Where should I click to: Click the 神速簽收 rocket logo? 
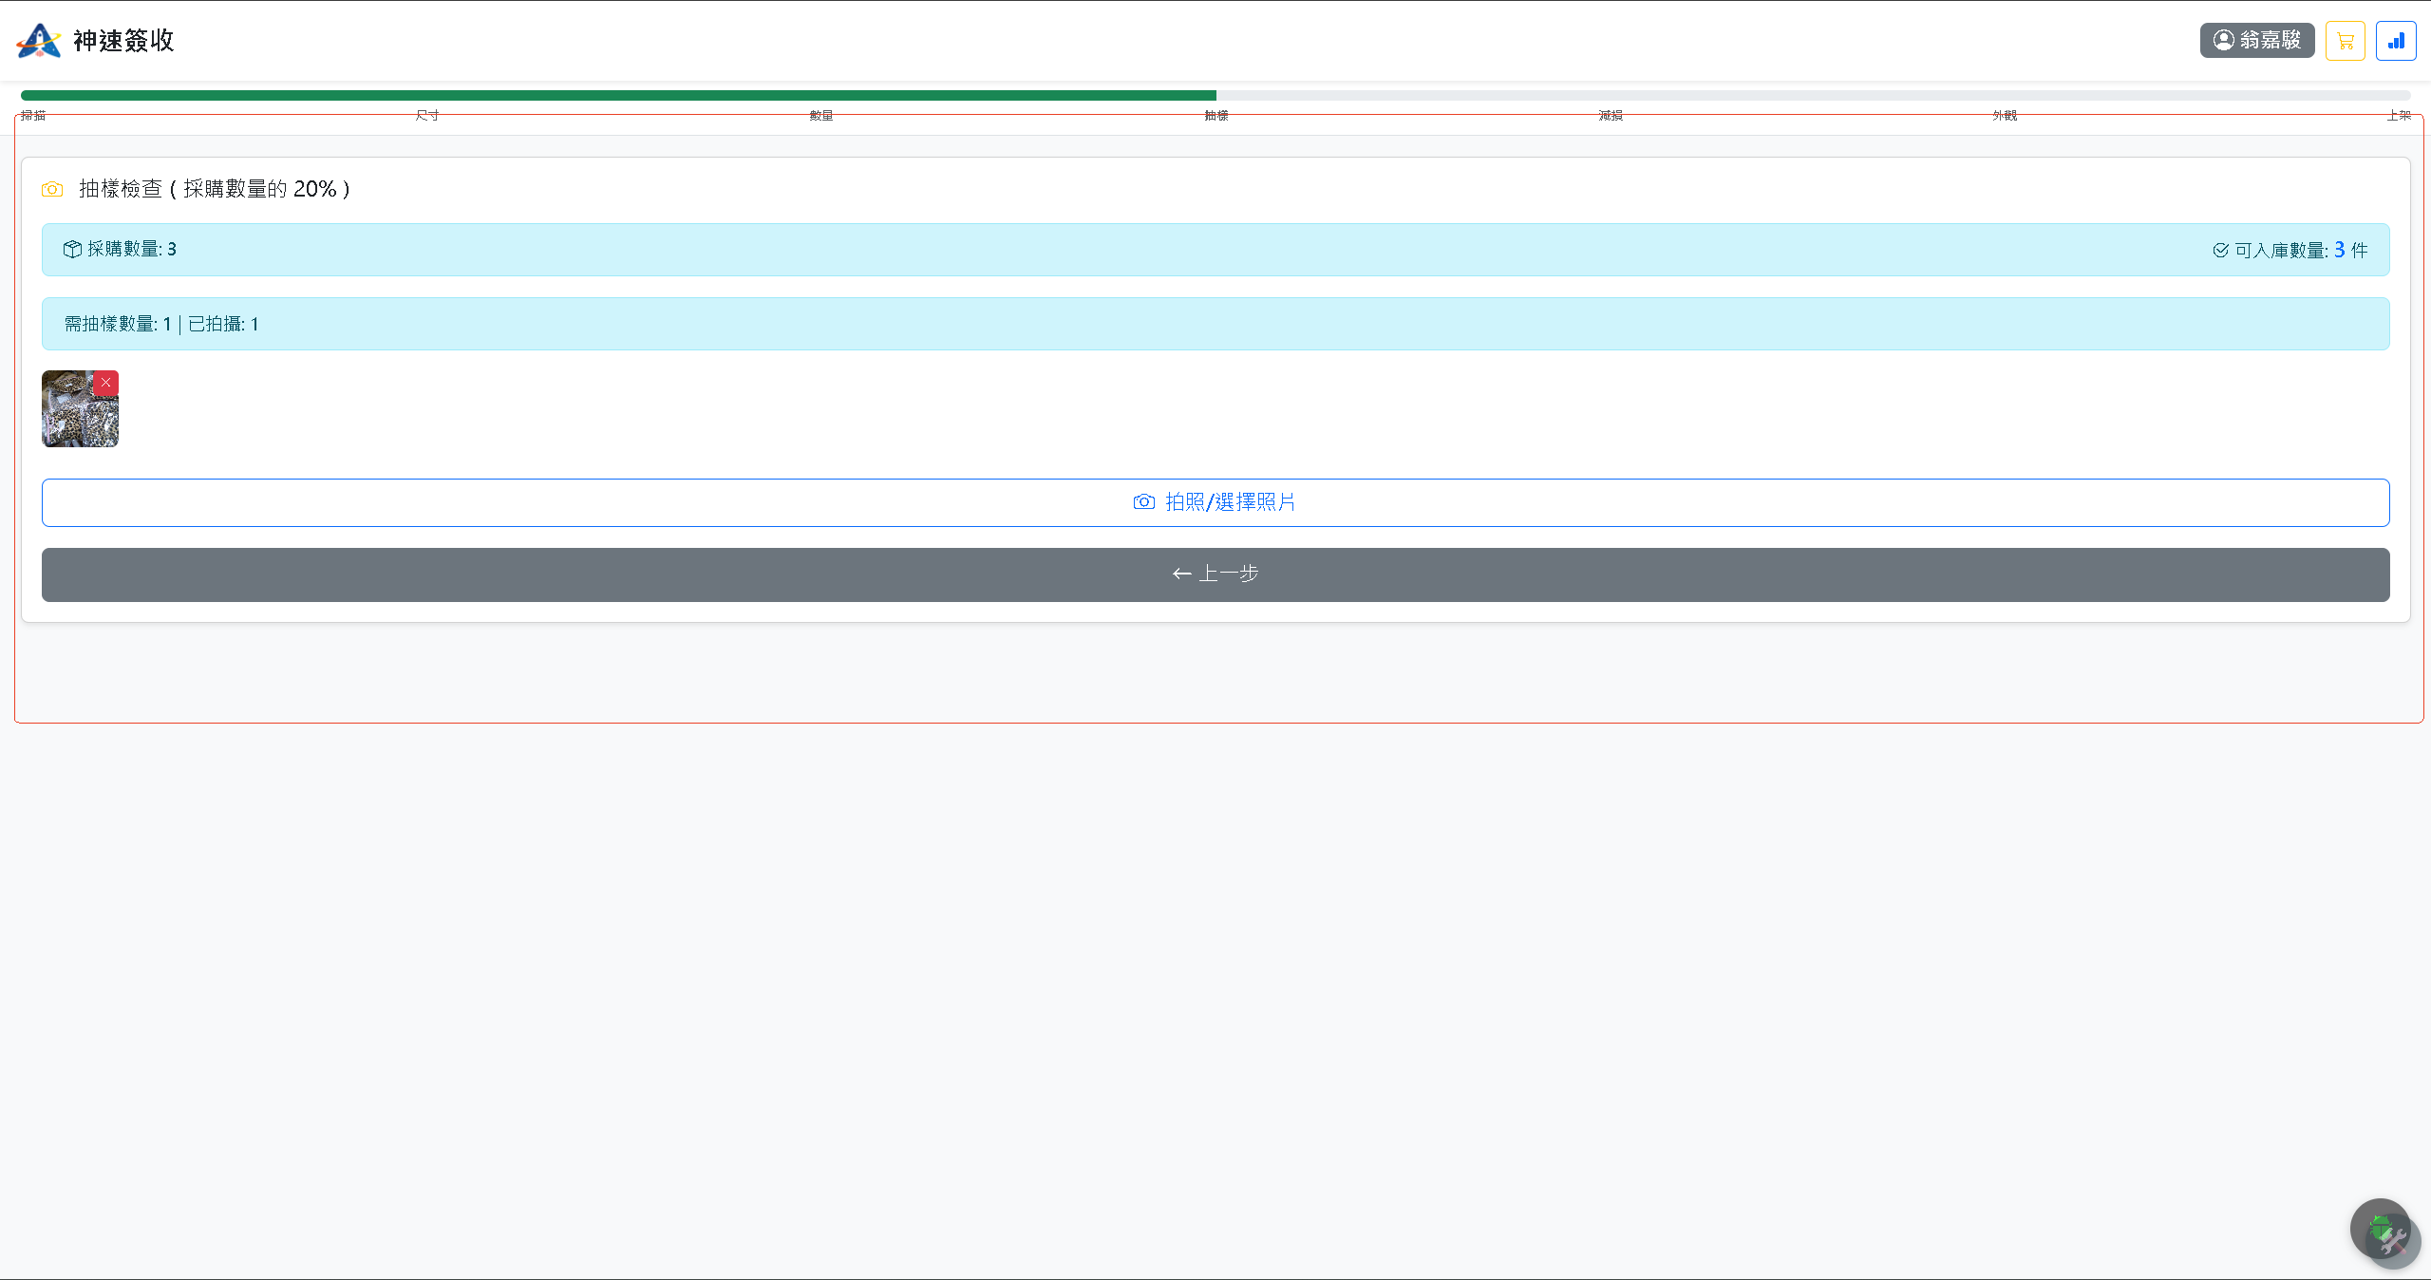39,41
